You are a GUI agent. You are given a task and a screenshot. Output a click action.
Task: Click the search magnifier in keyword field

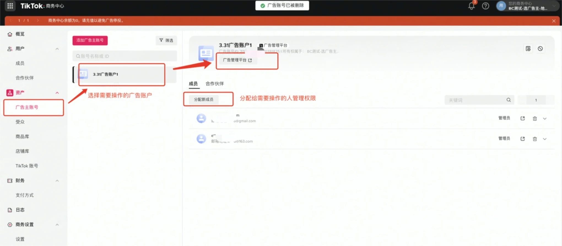click(508, 100)
